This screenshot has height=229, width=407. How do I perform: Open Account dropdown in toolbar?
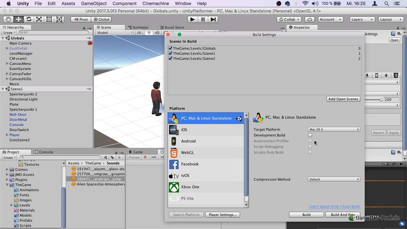point(330,19)
